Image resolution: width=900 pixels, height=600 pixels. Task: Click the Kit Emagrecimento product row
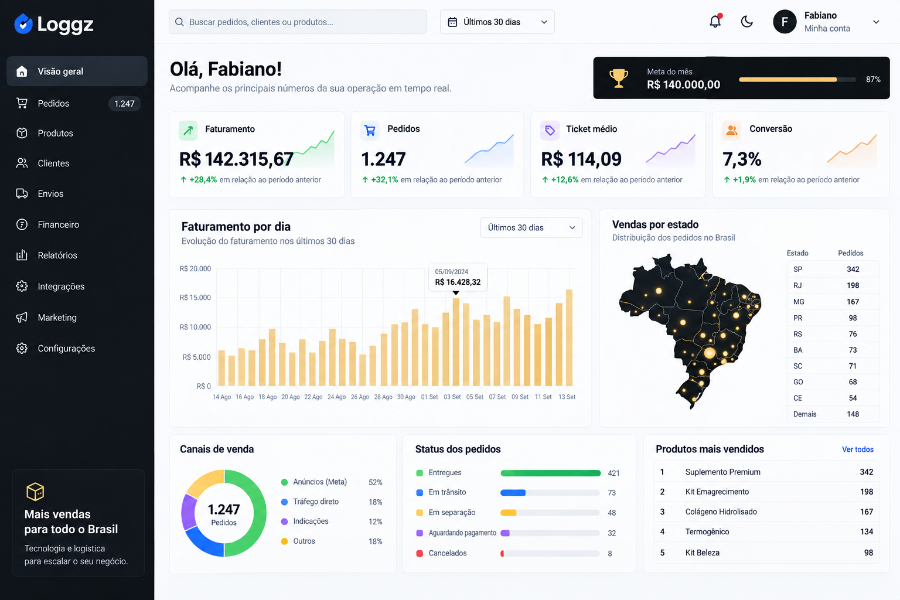coord(766,492)
